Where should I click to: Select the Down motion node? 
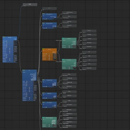(x=89, y=64)
